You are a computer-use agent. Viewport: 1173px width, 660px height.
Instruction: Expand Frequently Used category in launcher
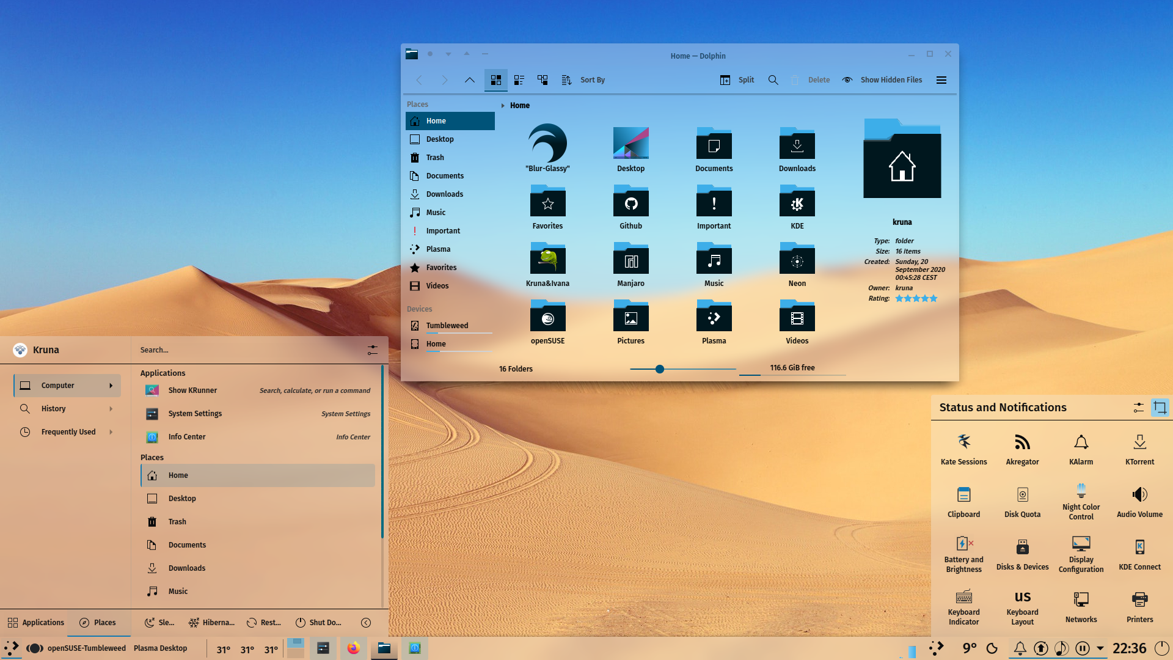click(x=67, y=432)
